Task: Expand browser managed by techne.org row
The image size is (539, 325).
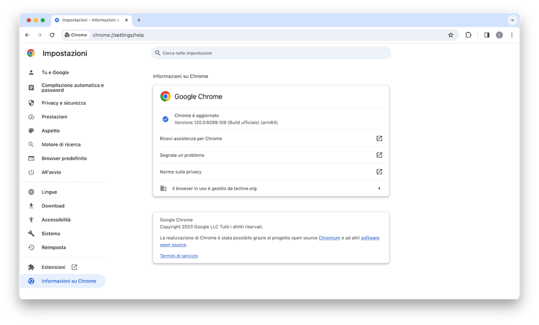Action: pos(271,188)
